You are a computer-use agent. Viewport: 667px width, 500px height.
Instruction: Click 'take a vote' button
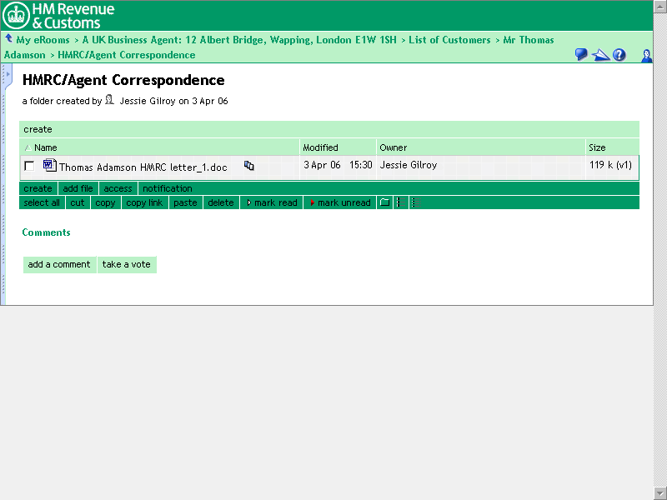127,264
